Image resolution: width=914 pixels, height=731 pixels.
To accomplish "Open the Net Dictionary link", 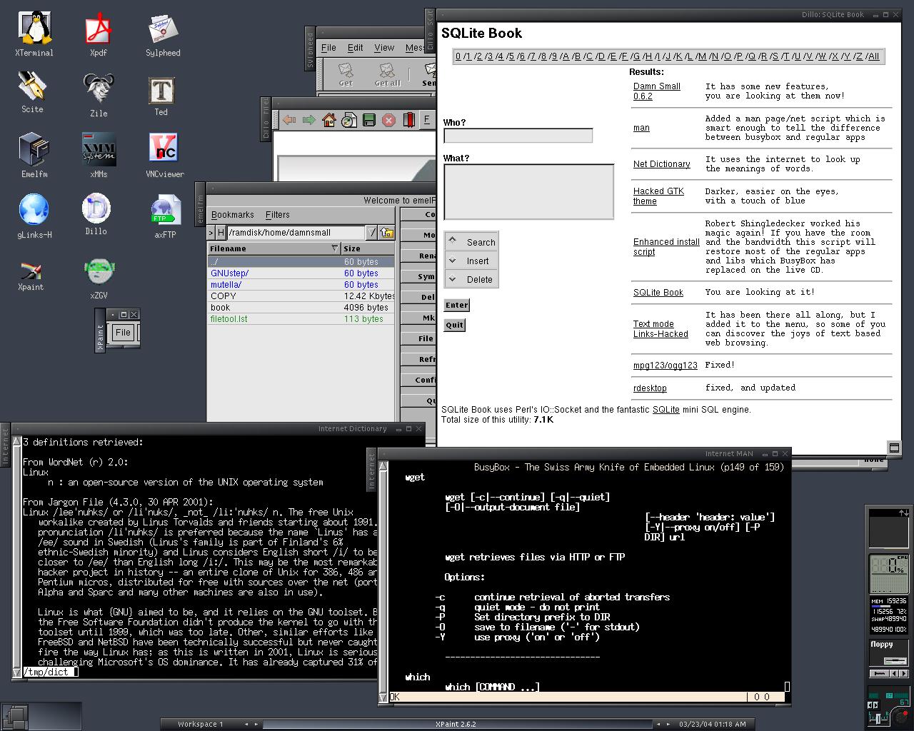I will click(662, 164).
